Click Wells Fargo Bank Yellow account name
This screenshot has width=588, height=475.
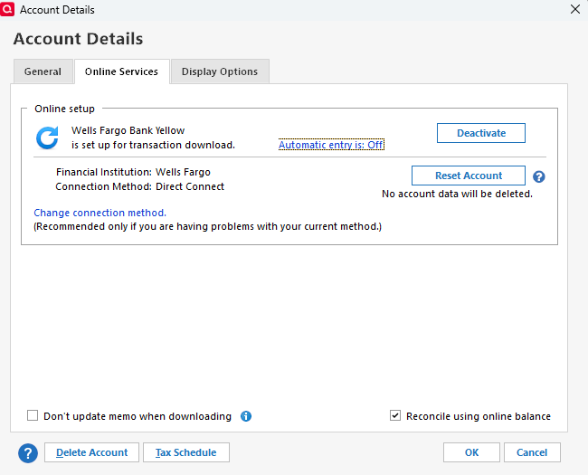(128, 130)
